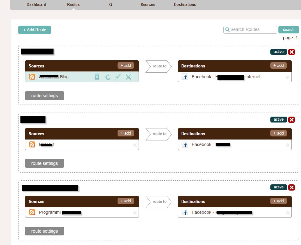Switch to the Destinations tab
Screen dimensions: 301x245
[x=185, y=5]
